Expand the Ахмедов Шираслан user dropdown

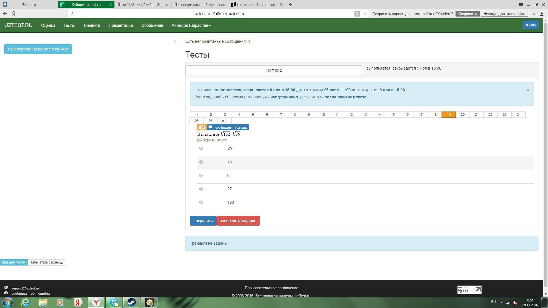[x=191, y=25]
